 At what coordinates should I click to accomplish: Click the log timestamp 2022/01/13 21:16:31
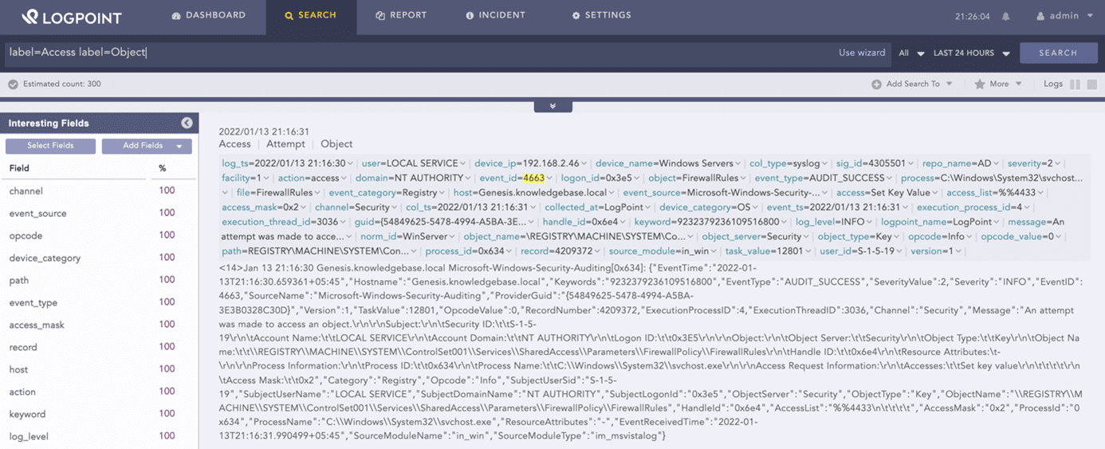[264, 131]
